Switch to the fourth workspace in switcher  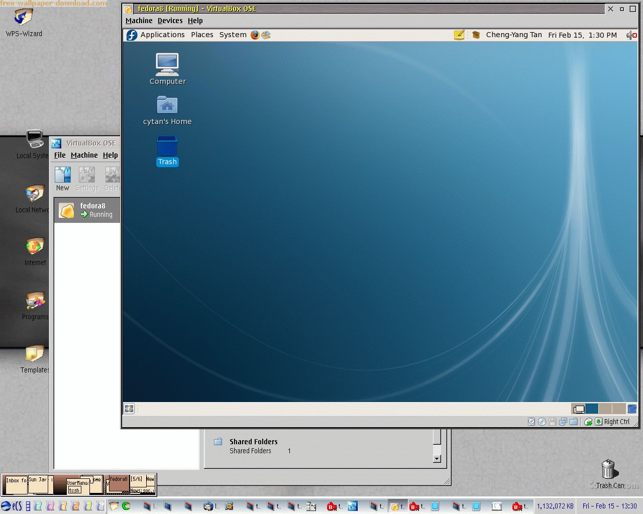coord(619,409)
